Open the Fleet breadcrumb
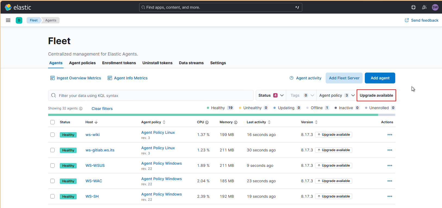 34,20
